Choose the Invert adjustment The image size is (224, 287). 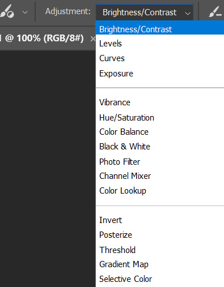tap(160, 220)
